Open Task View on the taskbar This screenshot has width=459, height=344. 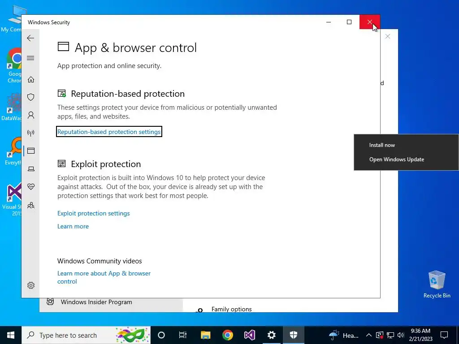(x=183, y=335)
